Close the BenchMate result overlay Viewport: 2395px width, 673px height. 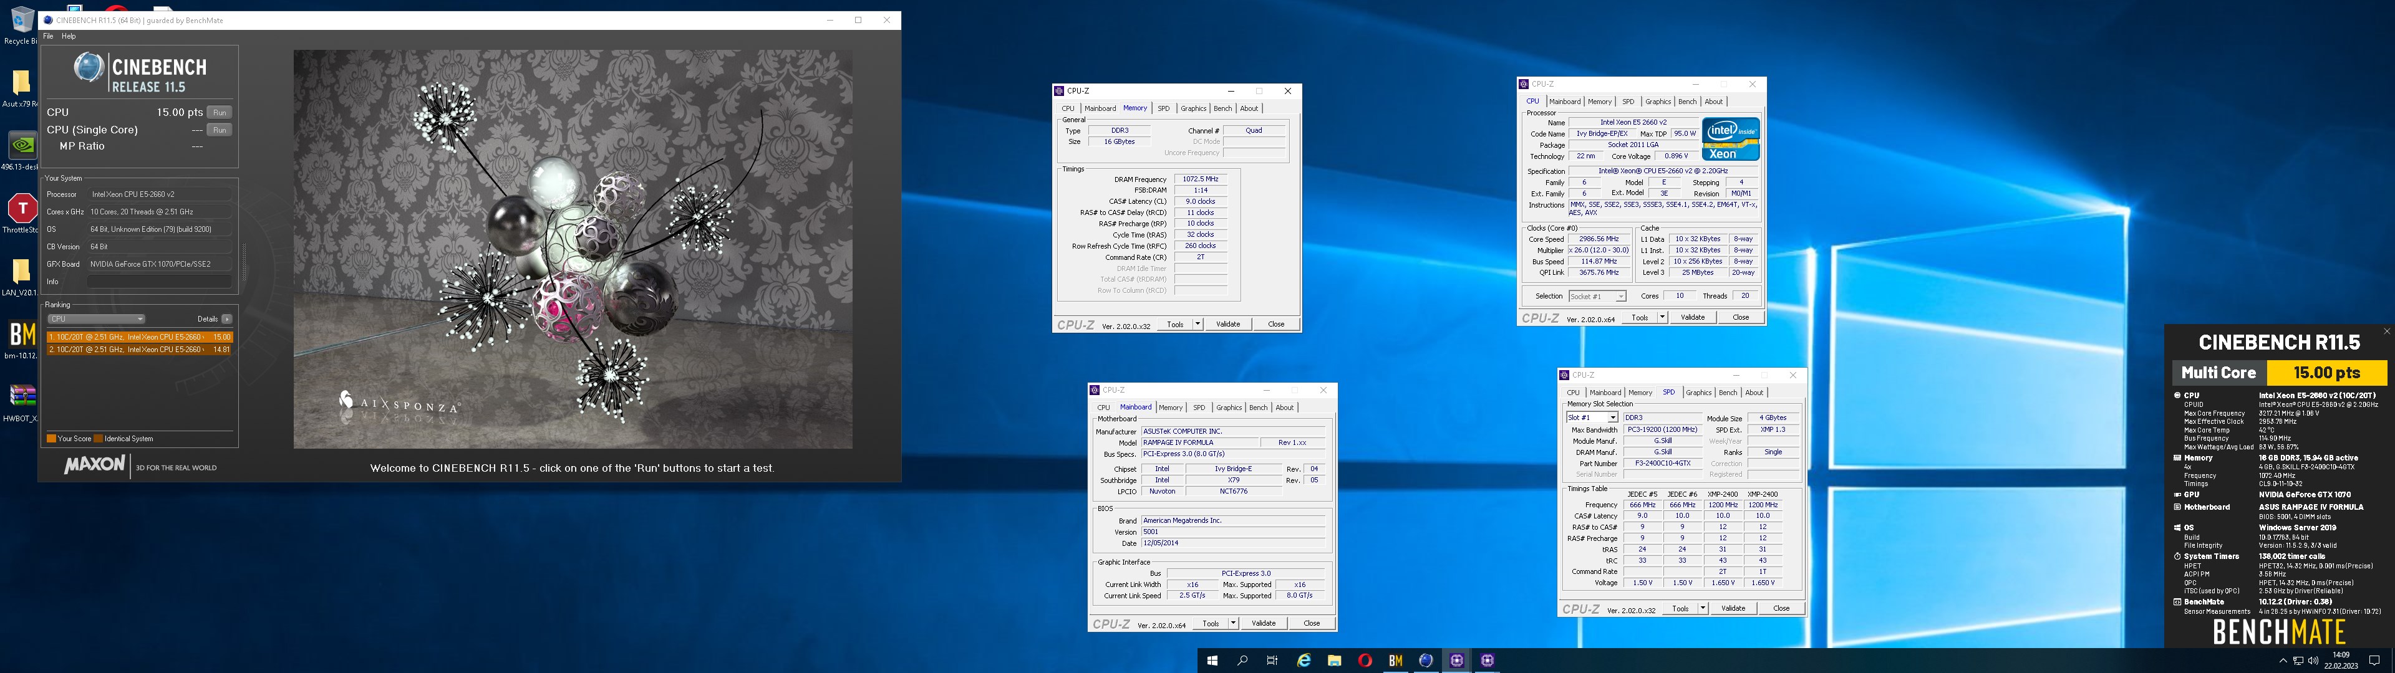[2387, 331]
